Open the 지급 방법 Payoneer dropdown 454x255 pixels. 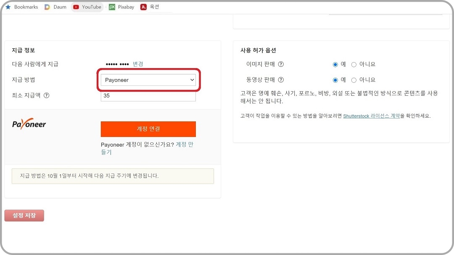(148, 80)
